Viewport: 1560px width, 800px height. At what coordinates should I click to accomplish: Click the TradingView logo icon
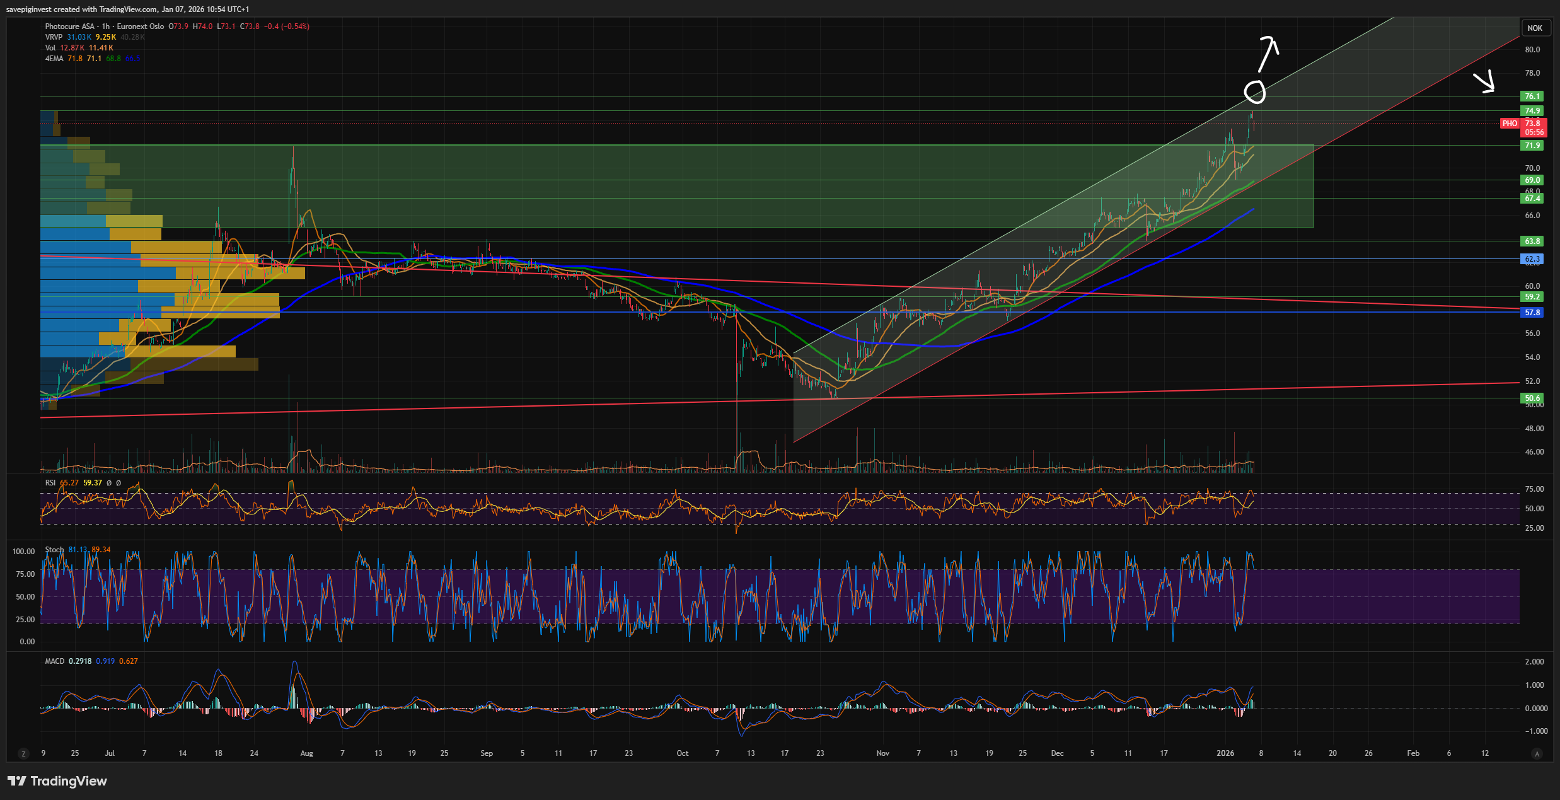pos(17,781)
